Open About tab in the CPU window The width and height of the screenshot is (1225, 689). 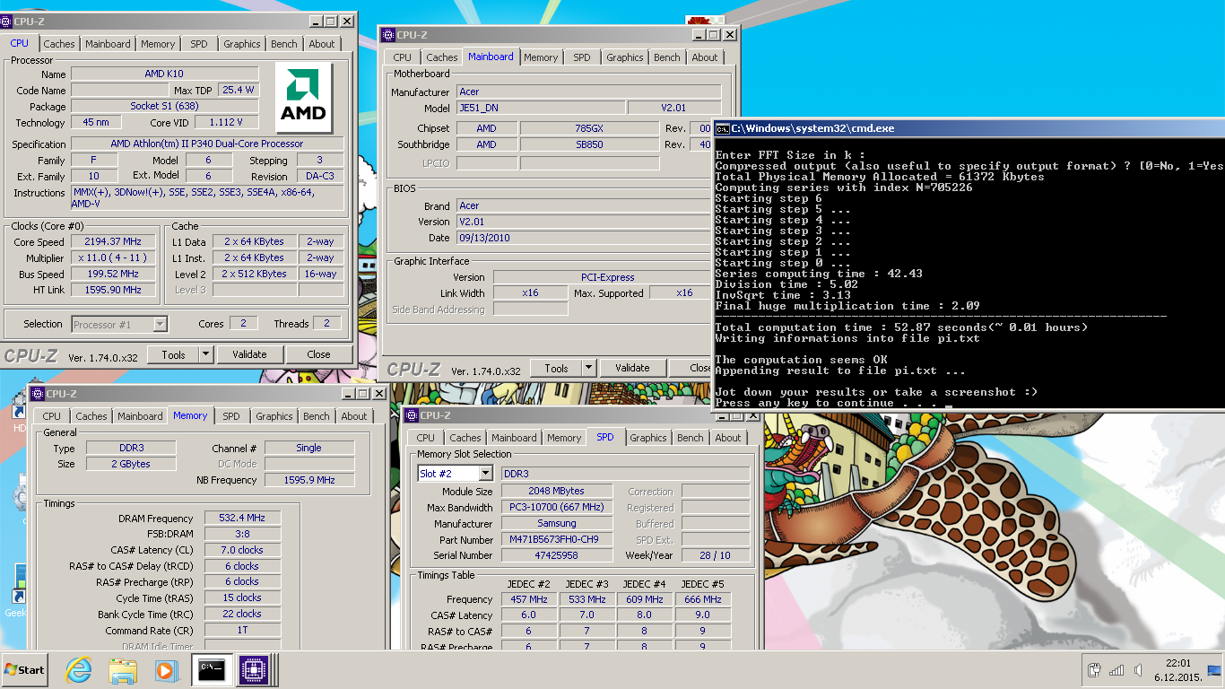pos(322,44)
